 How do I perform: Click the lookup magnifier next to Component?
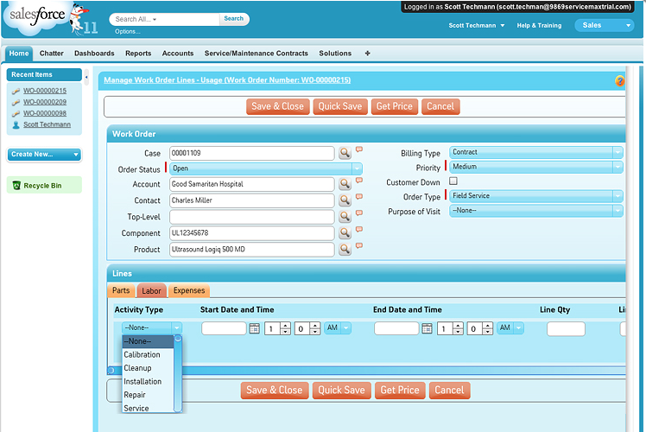coord(345,233)
